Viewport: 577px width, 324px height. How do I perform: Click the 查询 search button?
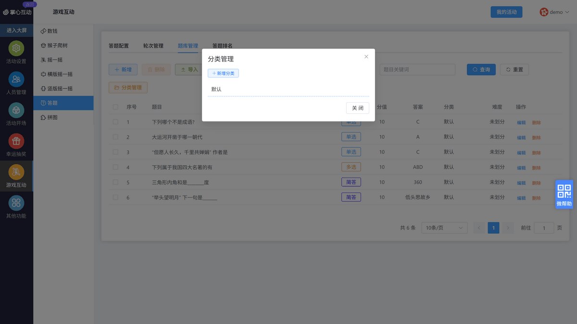(481, 70)
